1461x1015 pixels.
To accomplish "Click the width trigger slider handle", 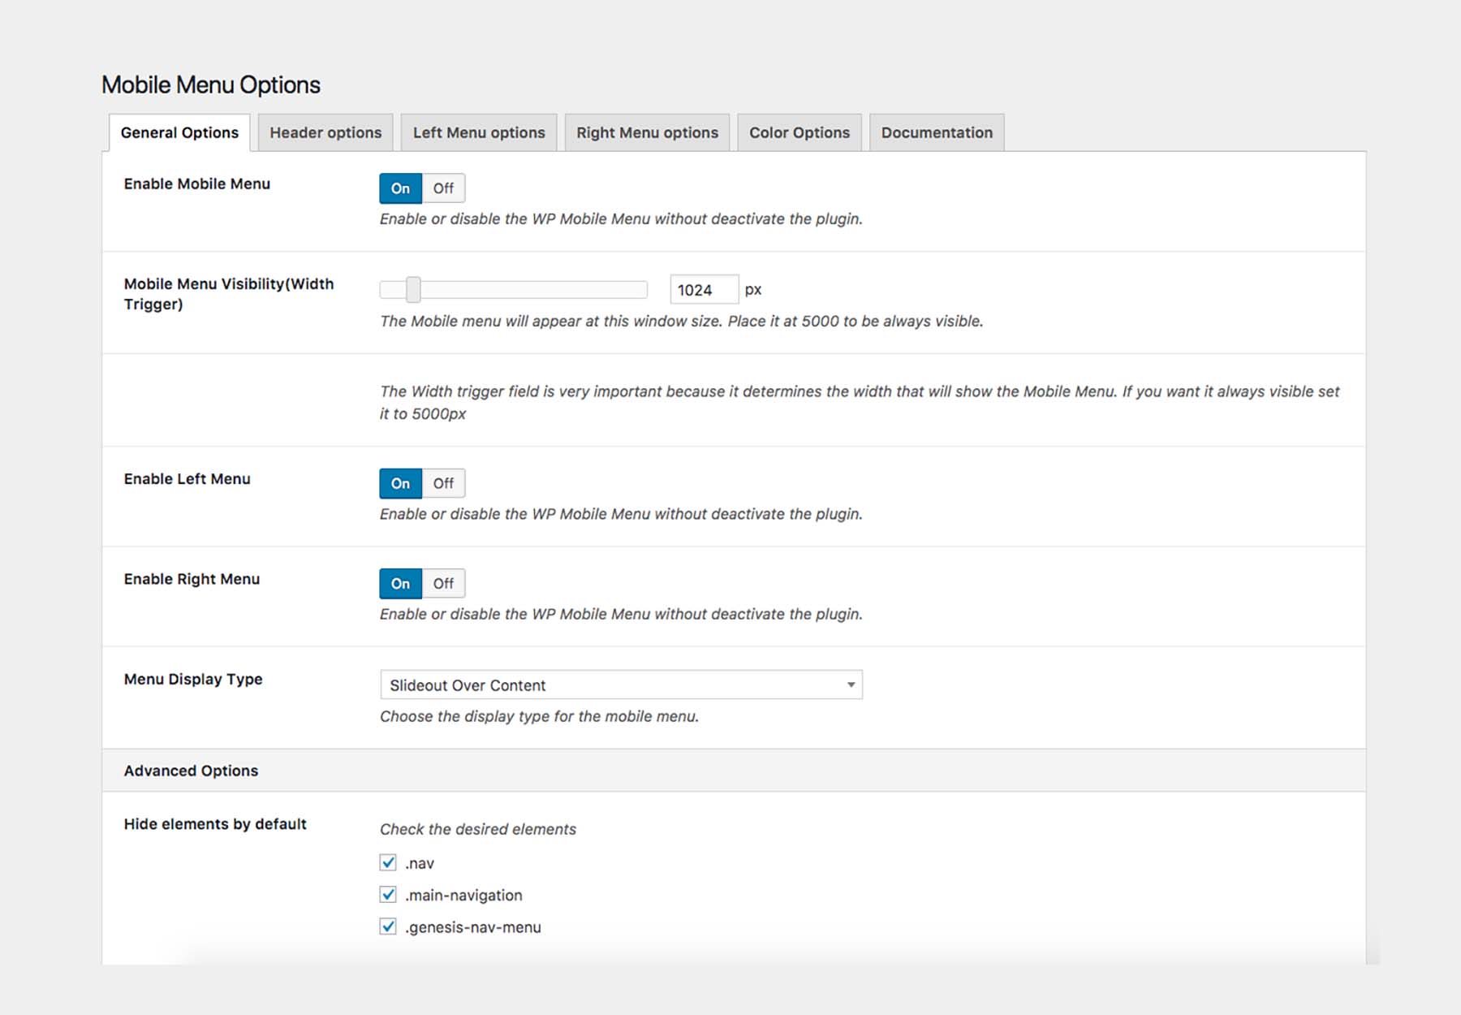I will click(413, 289).
